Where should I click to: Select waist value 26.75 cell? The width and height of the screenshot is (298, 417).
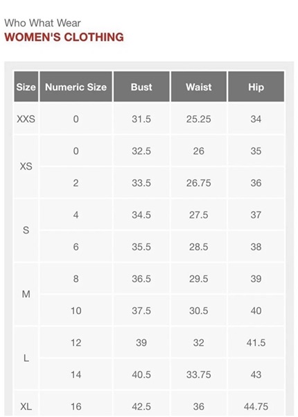click(199, 183)
